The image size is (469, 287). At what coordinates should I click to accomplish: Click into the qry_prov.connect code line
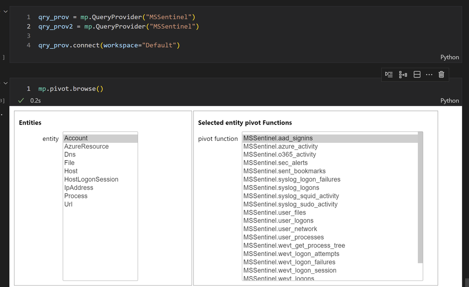point(109,45)
